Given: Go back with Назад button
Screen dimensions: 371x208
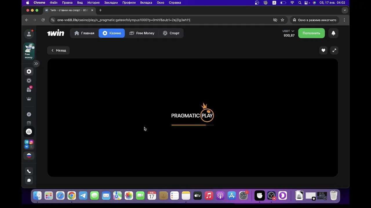Looking at the screenshot, I should pos(59,50).
